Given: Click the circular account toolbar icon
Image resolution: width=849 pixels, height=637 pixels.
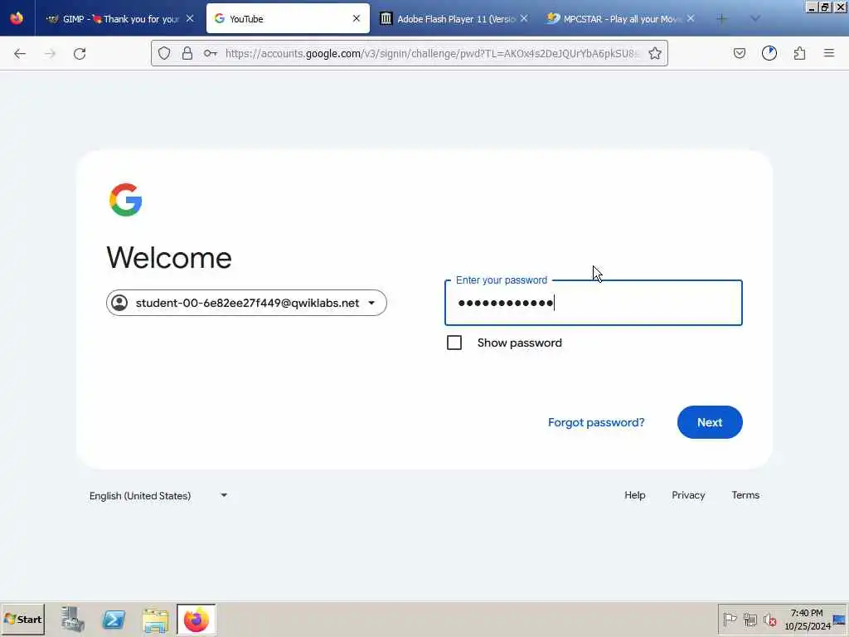Looking at the screenshot, I should (x=769, y=53).
